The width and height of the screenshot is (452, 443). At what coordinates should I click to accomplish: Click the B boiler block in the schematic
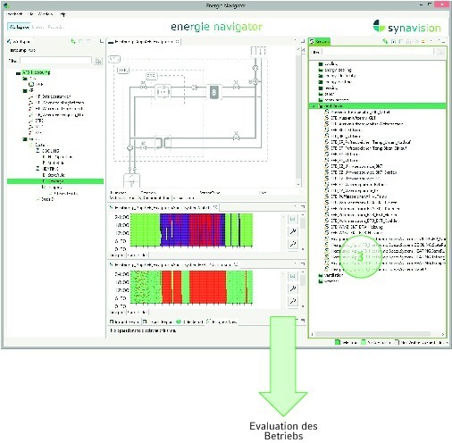[214, 92]
